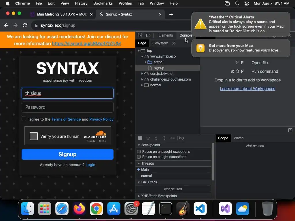Click the step over debugger icon
295x221 pixels.
[148, 138]
